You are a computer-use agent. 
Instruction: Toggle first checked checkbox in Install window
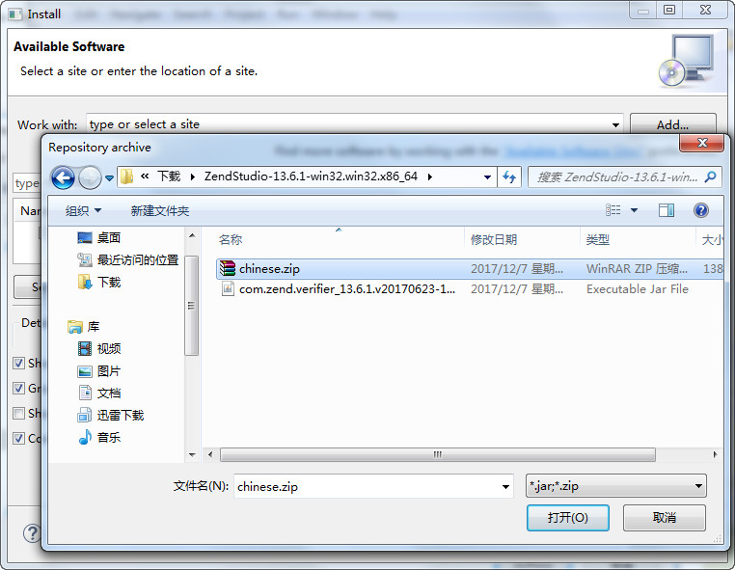tap(18, 363)
